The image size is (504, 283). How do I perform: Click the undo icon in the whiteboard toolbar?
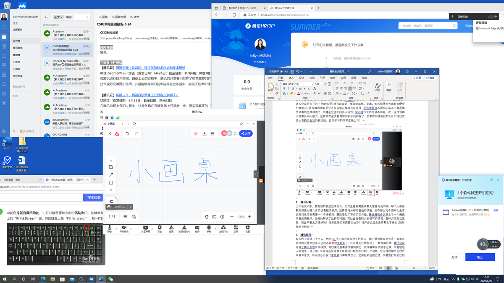(128, 134)
